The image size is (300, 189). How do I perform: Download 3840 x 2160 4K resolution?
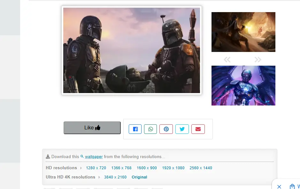[115, 177]
